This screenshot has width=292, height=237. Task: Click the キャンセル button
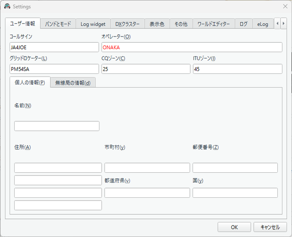270,227
